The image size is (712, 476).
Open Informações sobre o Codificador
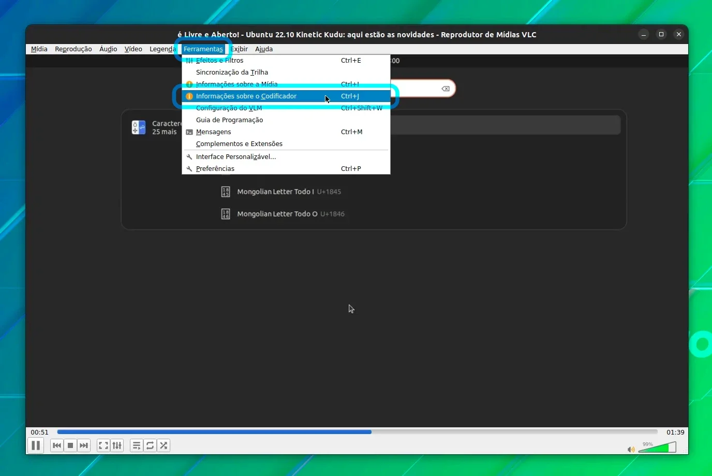point(286,96)
